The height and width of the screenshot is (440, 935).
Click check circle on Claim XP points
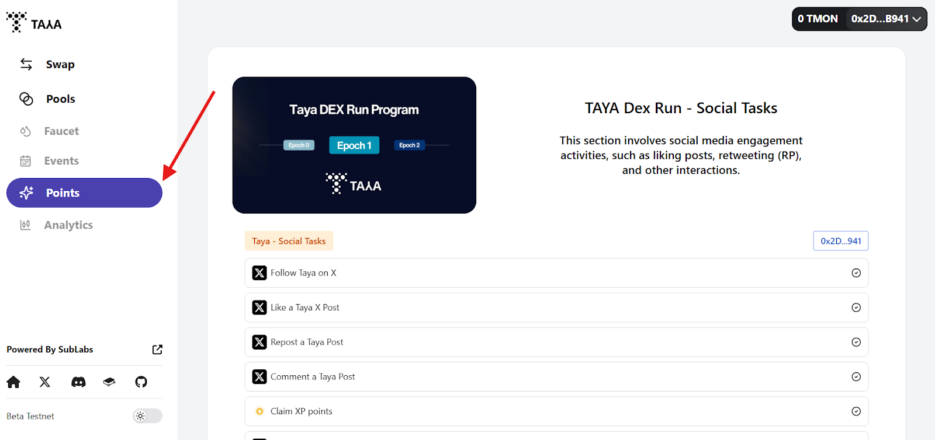tap(856, 411)
